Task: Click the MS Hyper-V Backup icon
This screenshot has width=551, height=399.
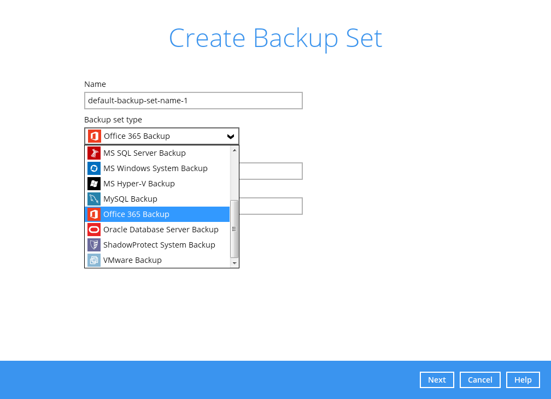Action: point(94,184)
